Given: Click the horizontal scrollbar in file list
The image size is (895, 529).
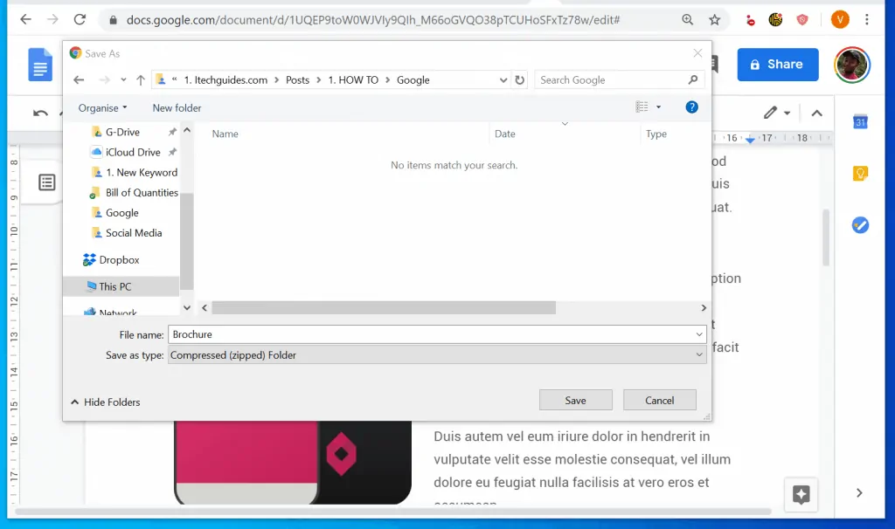Looking at the screenshot, I should [384, 308].
